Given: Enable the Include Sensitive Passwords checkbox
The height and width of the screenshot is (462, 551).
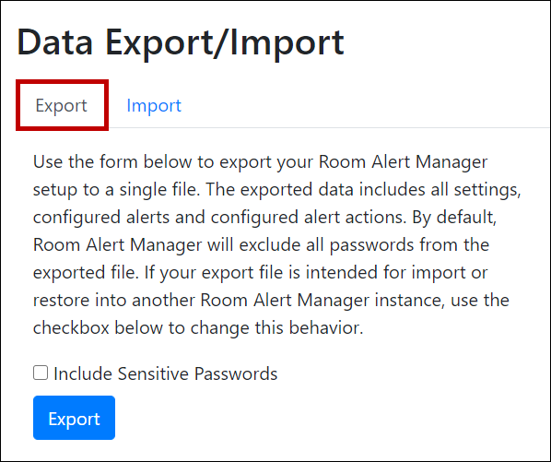Looking at the screenshot, I should click(41, 373).
